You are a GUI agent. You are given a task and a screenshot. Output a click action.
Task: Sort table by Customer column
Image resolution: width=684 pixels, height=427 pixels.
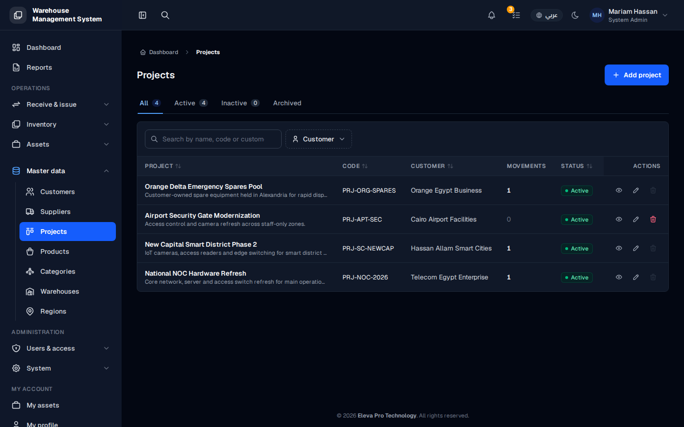click(x=432, y=166)
